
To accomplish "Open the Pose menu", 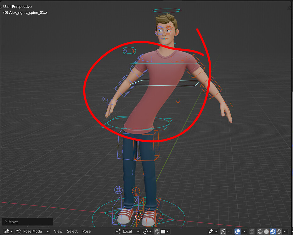I will click(87, 232).
